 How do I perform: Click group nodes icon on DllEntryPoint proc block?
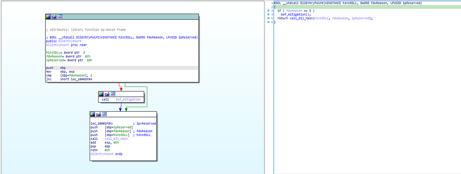[x=60, y=17]
